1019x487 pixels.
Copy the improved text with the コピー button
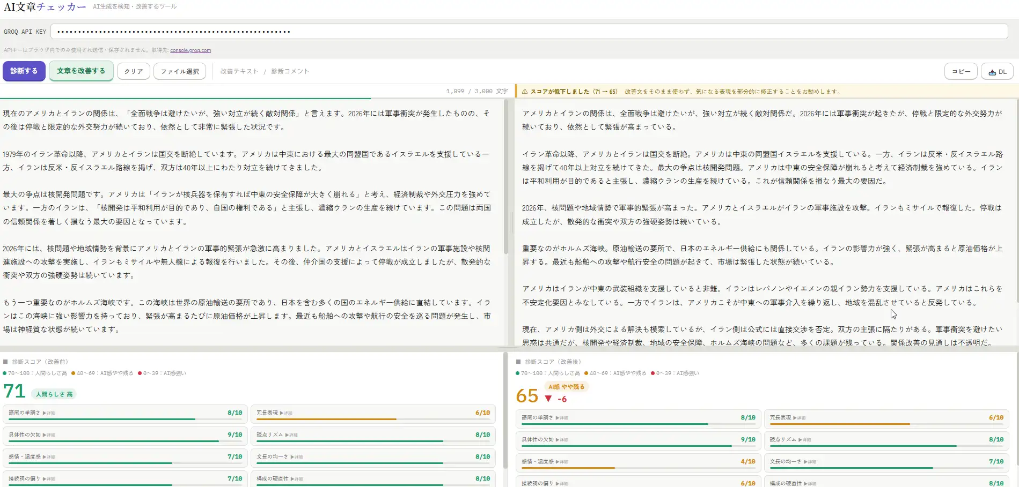961,71
